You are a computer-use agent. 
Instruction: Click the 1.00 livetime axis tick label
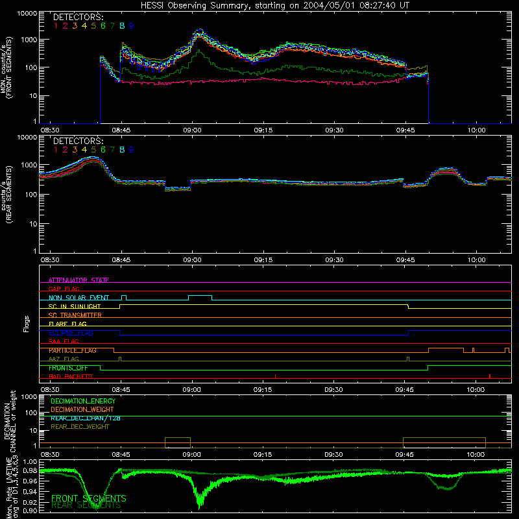point(30,462)
